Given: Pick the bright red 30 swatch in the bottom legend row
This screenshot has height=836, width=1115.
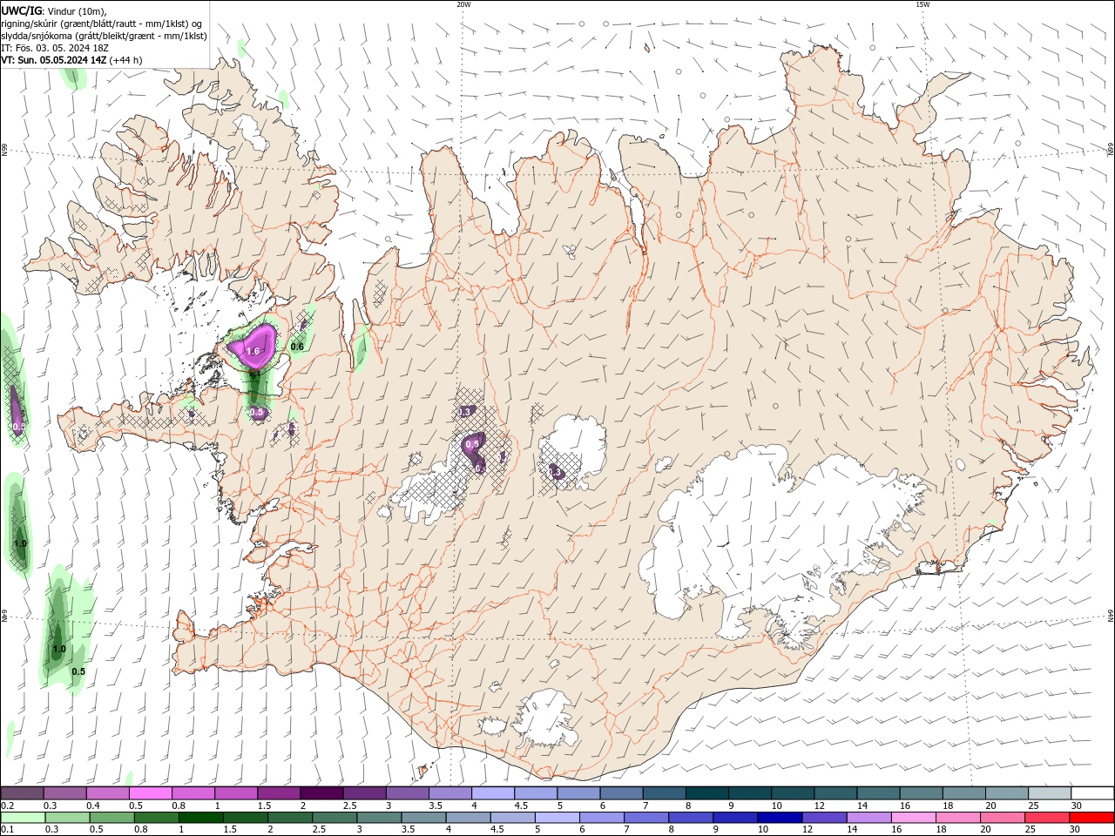Looking at the screenshot, I should pos(1091,818).
